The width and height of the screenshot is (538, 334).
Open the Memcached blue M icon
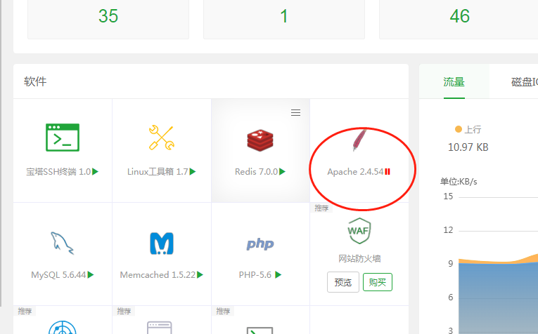point(162,243)
